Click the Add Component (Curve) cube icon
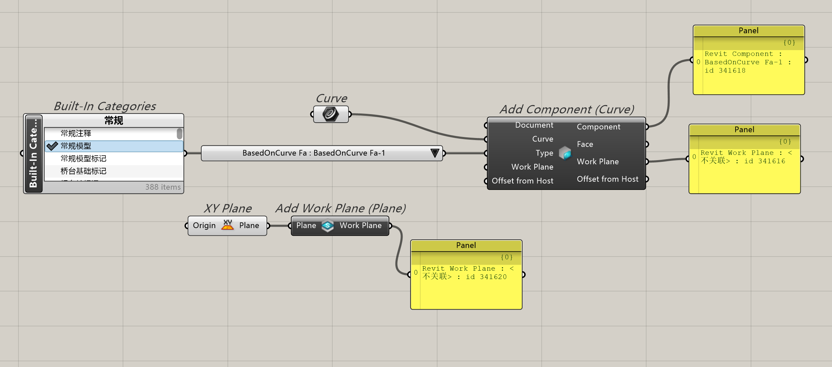Image resolution: width=832 pixels, height=367 pixels. click(565, 153)
